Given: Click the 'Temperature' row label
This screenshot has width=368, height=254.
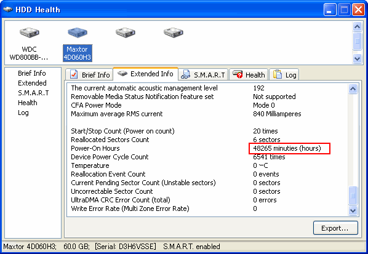Looking at the screenshot, I should (x=90, y=165).
